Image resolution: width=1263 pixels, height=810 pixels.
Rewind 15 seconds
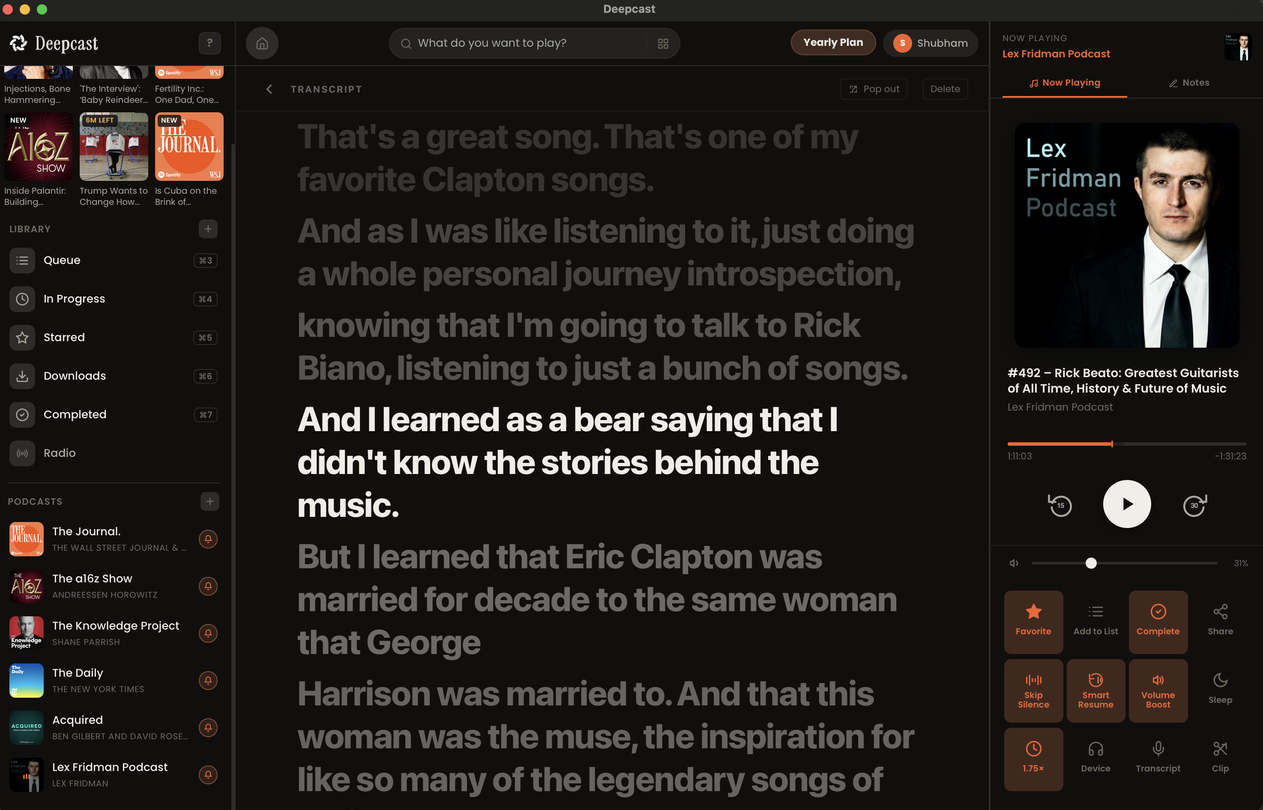click(x=1060, y=505)
